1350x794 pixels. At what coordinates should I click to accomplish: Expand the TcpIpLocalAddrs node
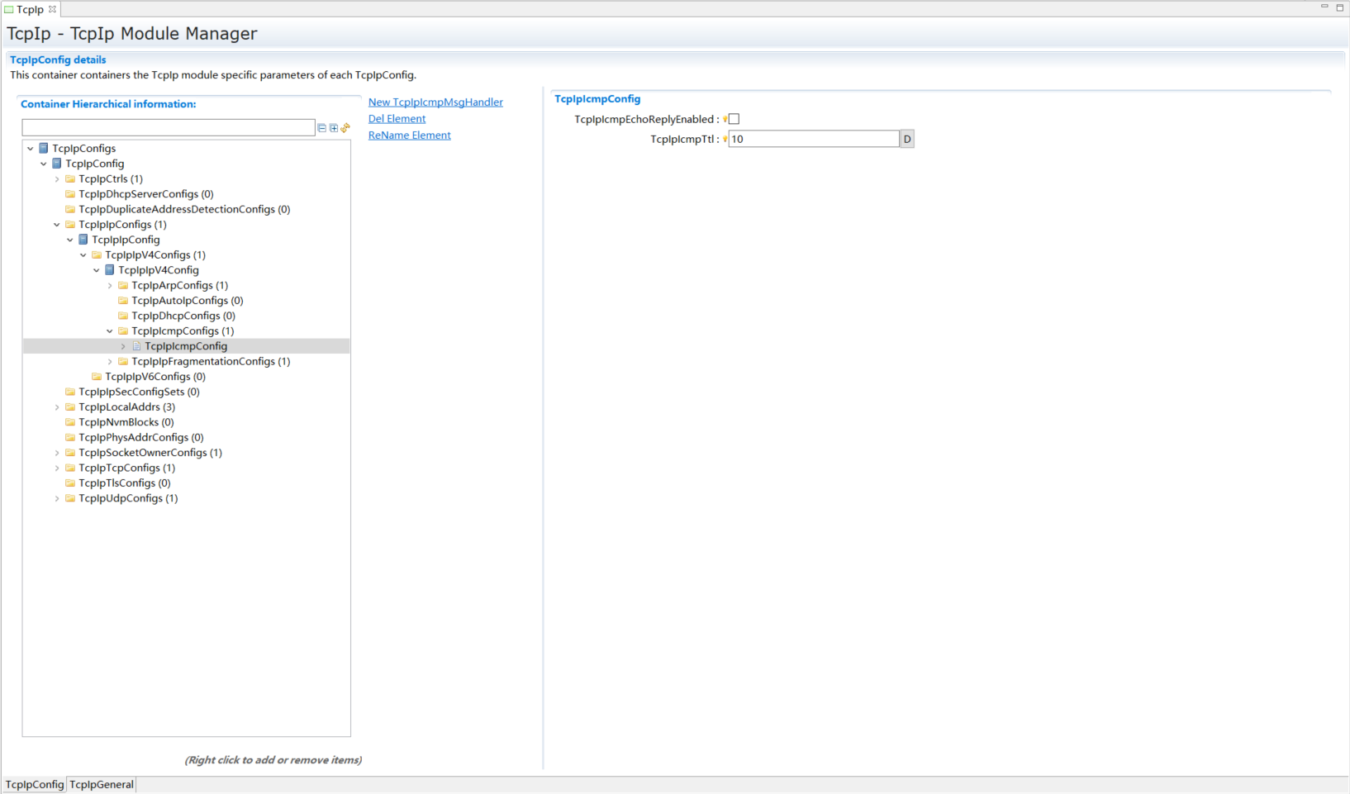57,407
